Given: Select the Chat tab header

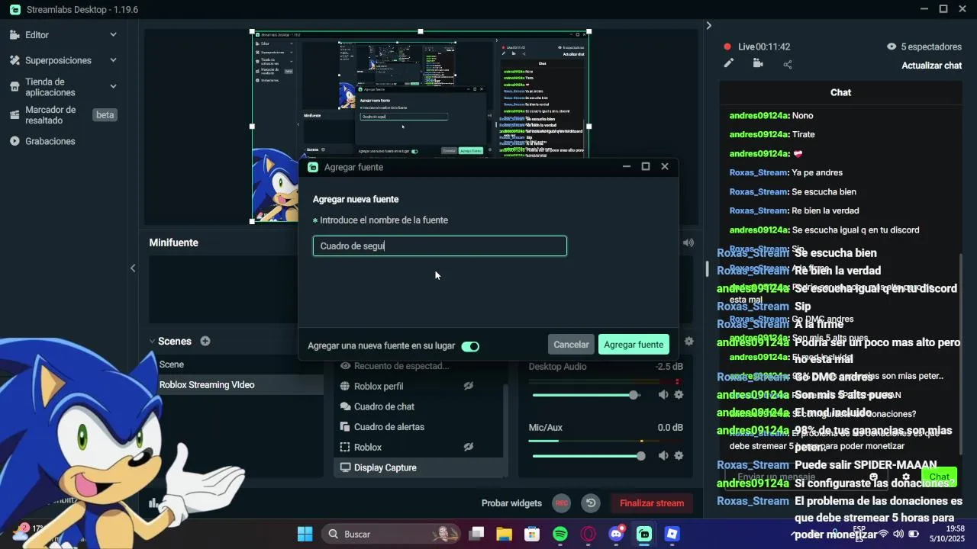Looking at the screenshot, I should 840,92.
